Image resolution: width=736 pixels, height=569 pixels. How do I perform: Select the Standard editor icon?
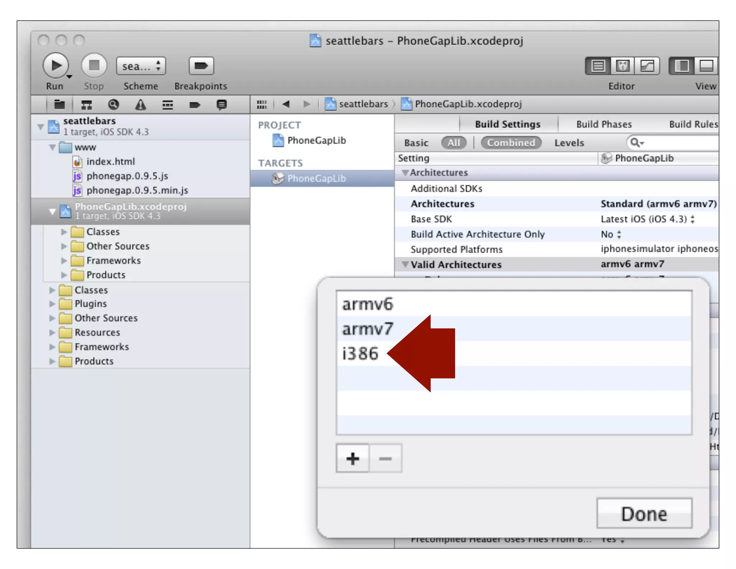tap(598, 66)
